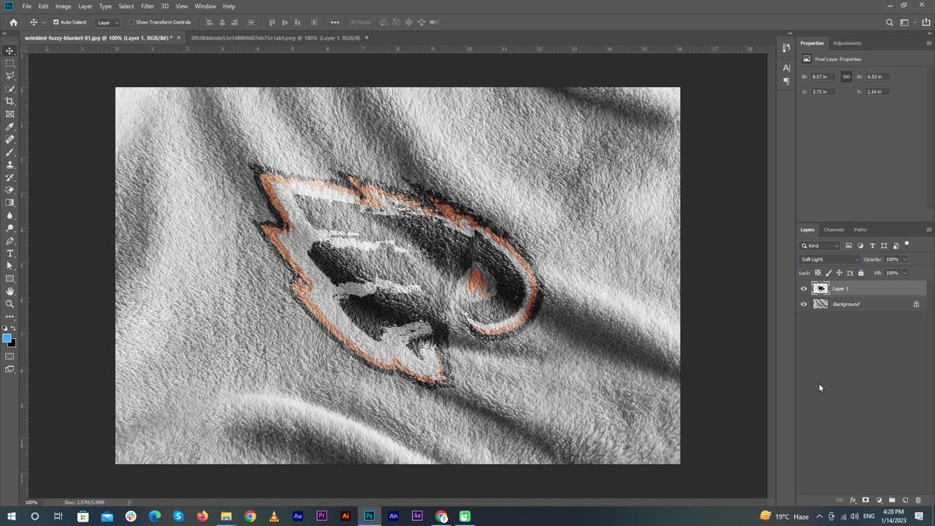This screenshot has height=526, width=935.
Task: Open the Fill slider dropdown arrow
Action: point(905,273)
